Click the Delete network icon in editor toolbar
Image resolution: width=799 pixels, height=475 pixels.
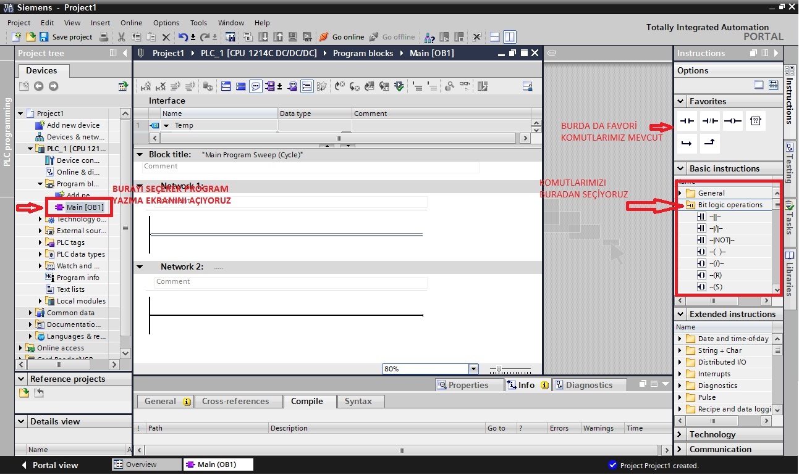pyautogui.click(x=160, y=86)
